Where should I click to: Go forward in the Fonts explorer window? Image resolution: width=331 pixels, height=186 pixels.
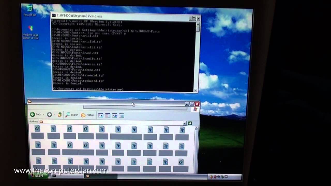(49, 115)
